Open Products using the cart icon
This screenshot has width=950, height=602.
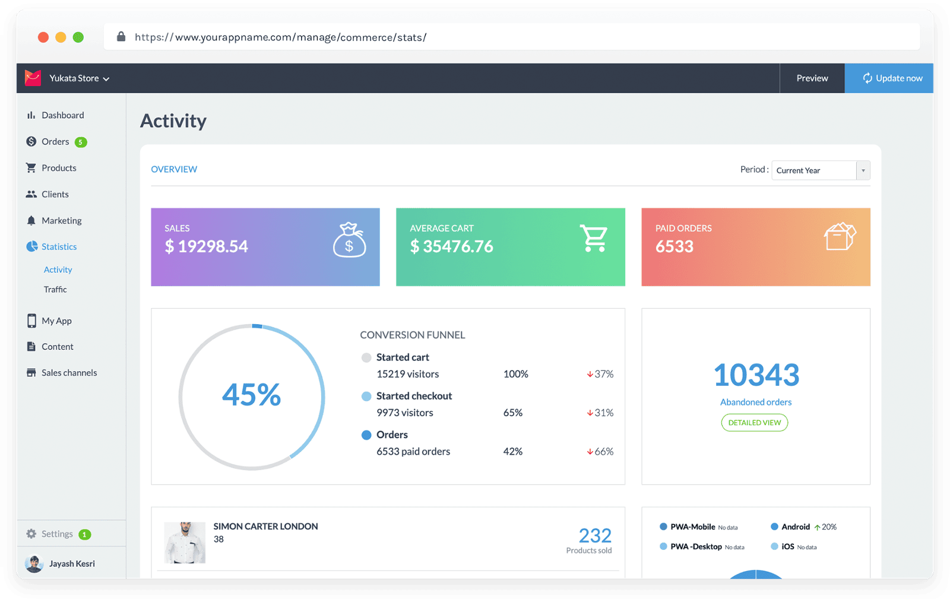click(31, 167)
